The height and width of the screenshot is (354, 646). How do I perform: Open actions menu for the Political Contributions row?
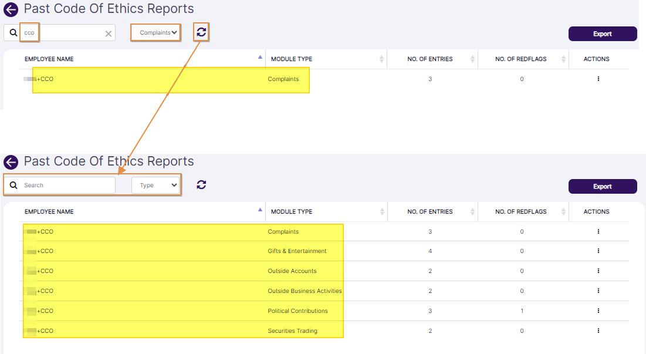point(598,311)
